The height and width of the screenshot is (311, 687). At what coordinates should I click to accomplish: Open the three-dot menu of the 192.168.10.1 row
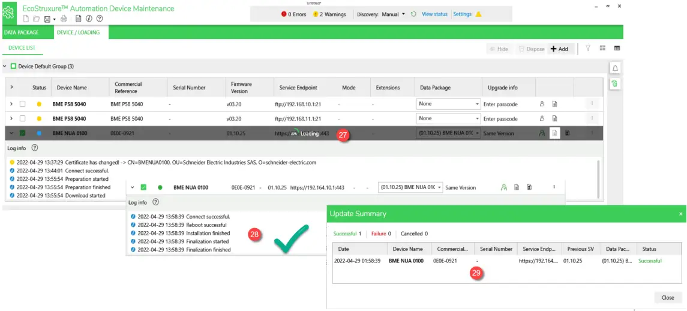(592, 104)
